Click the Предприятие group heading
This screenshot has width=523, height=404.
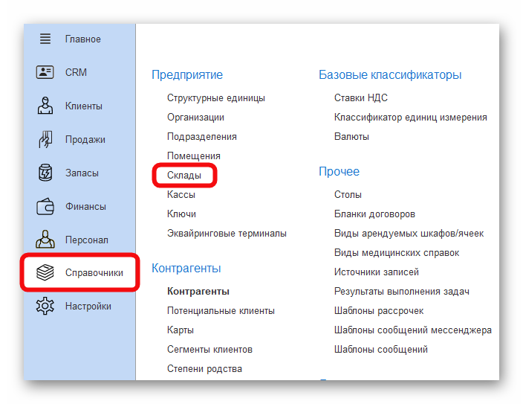pos(187,74)
